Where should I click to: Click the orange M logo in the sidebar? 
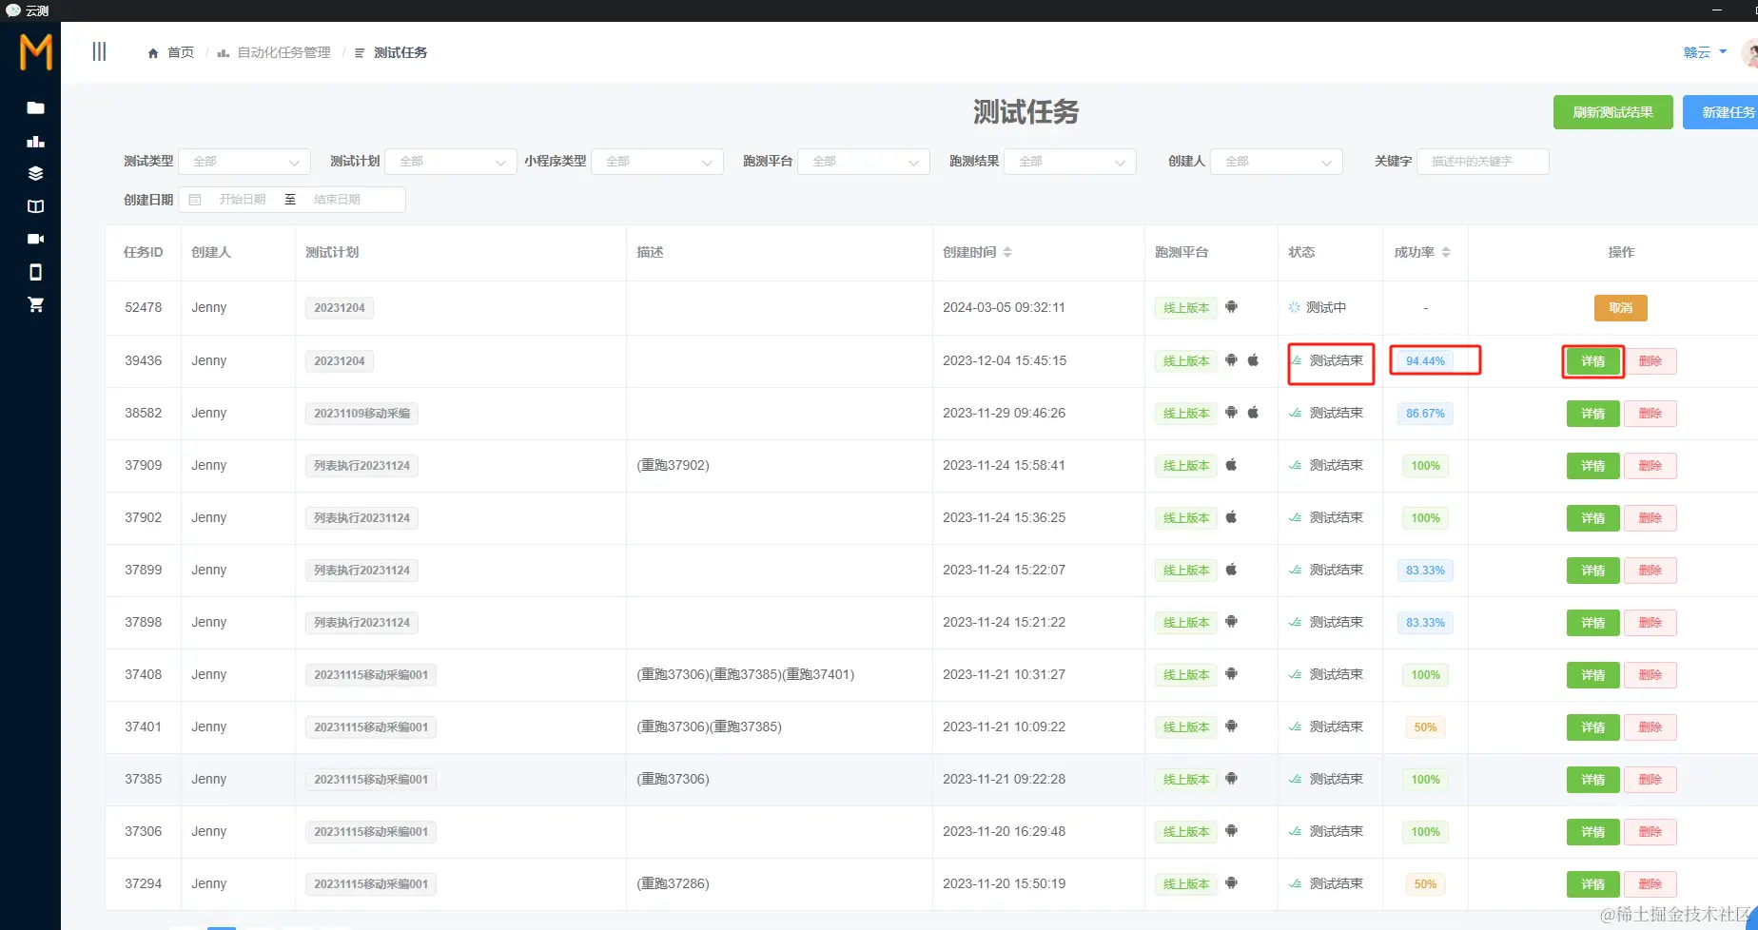[36, 52]
